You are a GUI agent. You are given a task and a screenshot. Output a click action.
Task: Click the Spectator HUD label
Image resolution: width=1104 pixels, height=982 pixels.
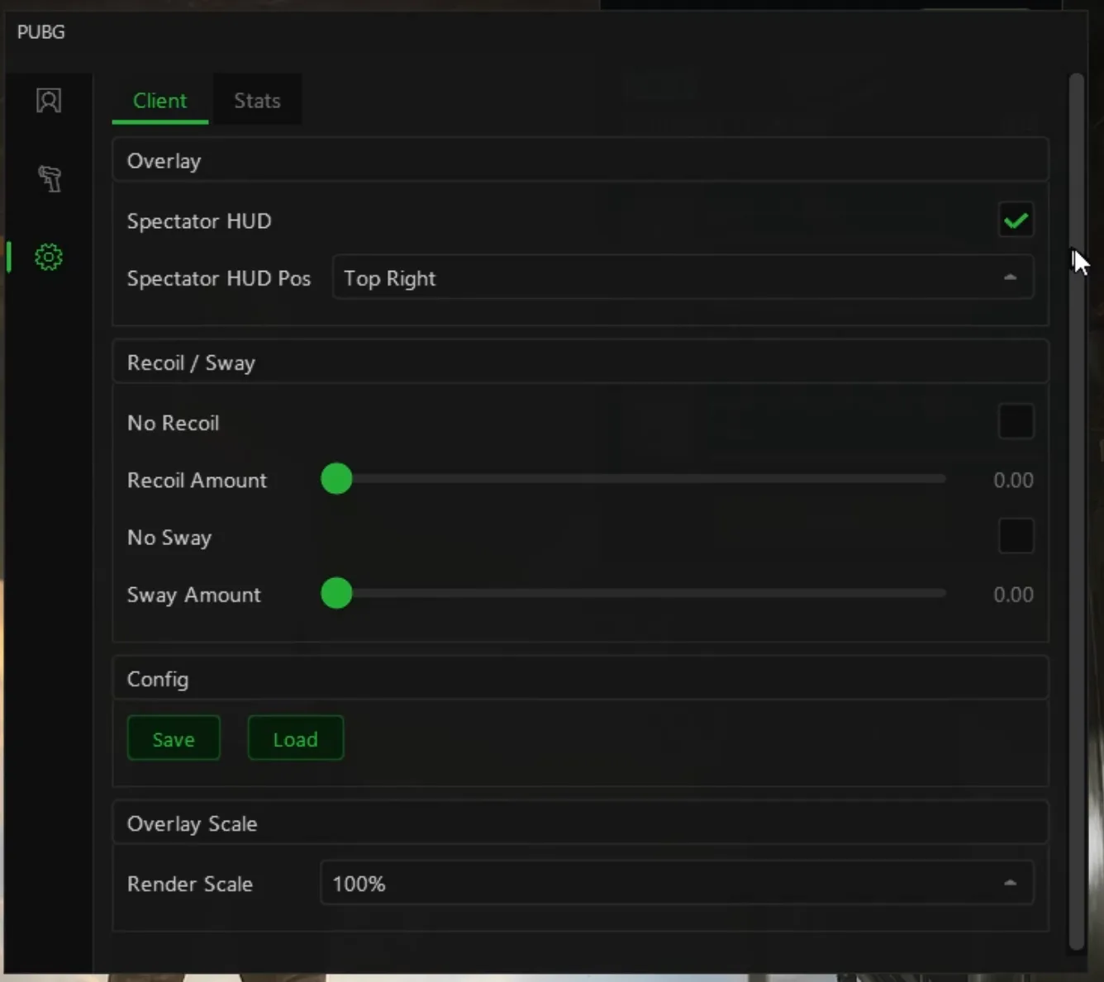click(199, 221)
